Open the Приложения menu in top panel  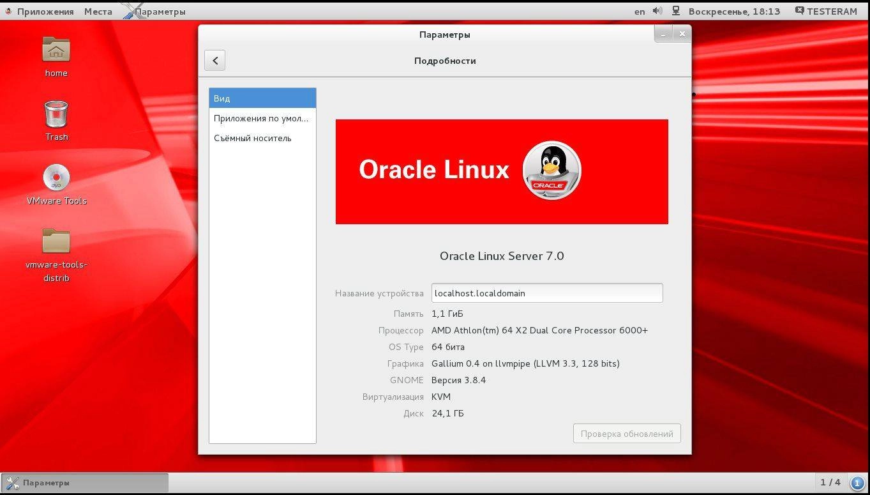tap(45, 11)
